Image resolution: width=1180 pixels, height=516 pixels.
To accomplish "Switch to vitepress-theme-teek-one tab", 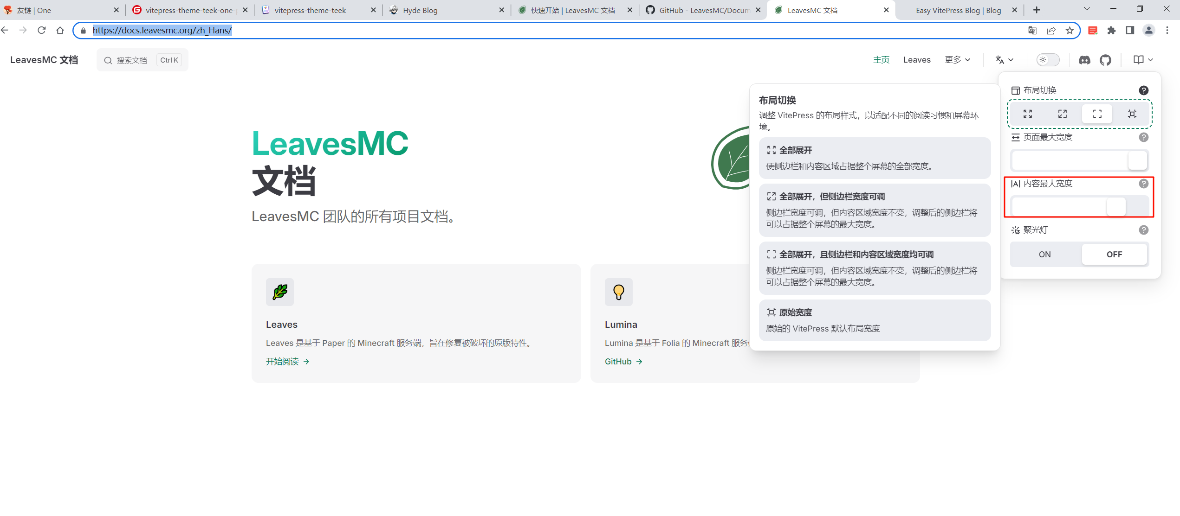I will point(190,10).
